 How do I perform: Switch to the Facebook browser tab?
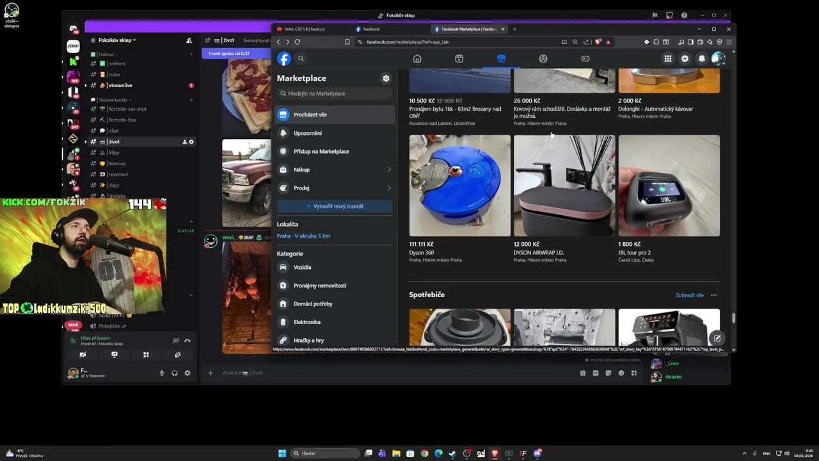[x=390, y=29]
